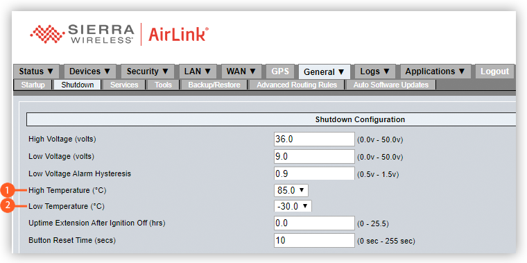Open the High Temperature dropdown
Image resolution: width=527 pixels, height=263 pixels.
click(x=291, y=190)
